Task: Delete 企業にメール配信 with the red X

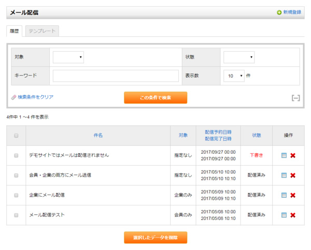Action: 293,195
